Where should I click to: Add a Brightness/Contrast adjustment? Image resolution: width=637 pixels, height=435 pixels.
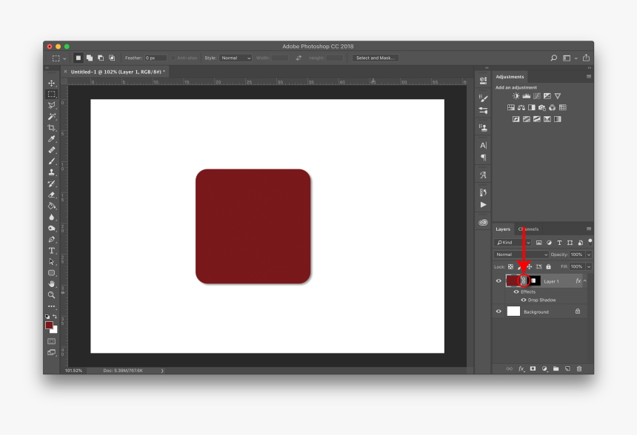[516, 96]
